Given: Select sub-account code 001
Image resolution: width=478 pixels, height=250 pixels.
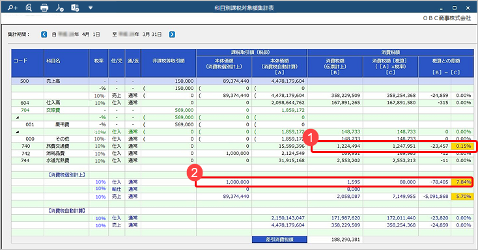Looking at the screenshot, I should point(30,124).
